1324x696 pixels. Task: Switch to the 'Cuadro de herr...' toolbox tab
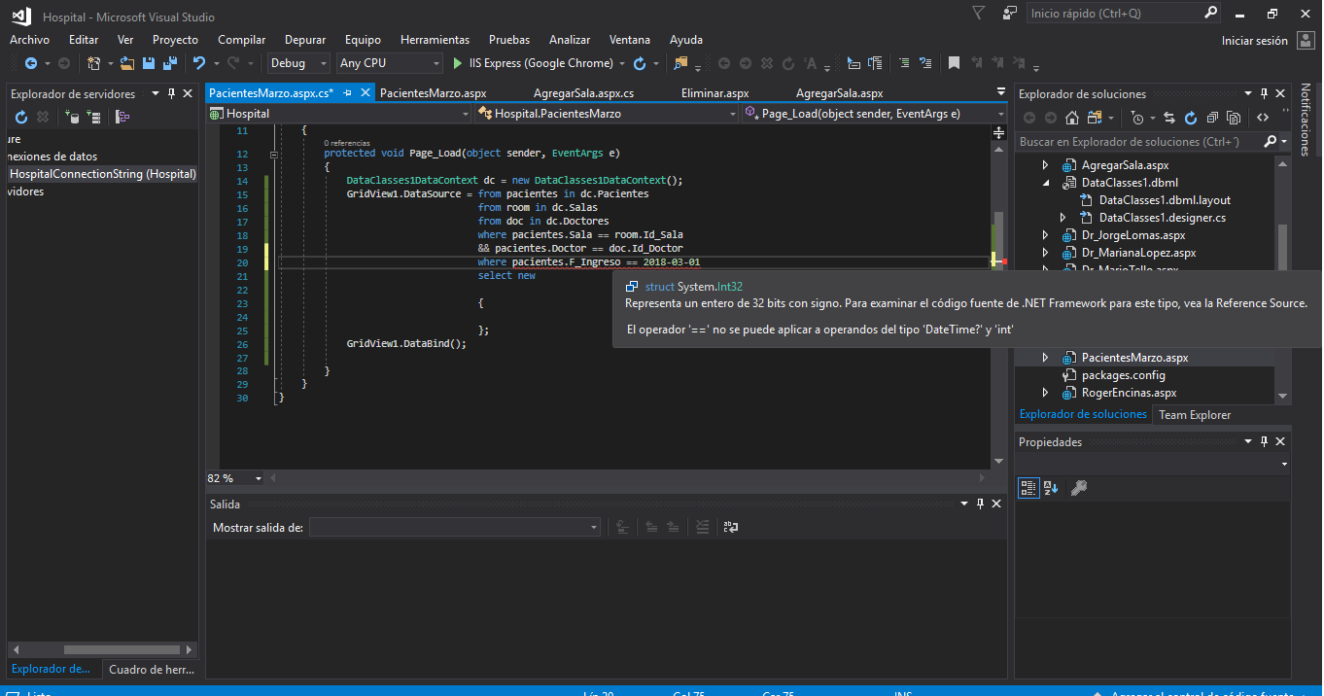[152, 669]
